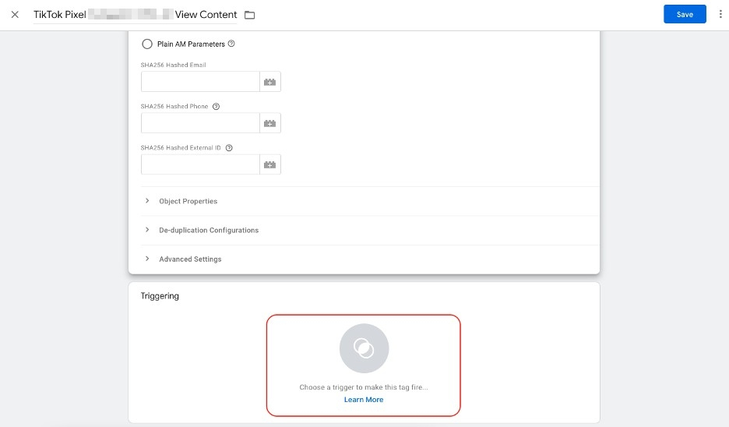729x427 pixels.
Task: Select the Plain AM Parameters radio button
Action: 147,44
